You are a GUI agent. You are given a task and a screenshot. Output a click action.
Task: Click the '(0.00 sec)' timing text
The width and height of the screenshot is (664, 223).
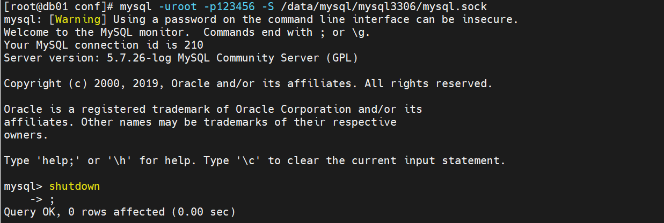203,212
